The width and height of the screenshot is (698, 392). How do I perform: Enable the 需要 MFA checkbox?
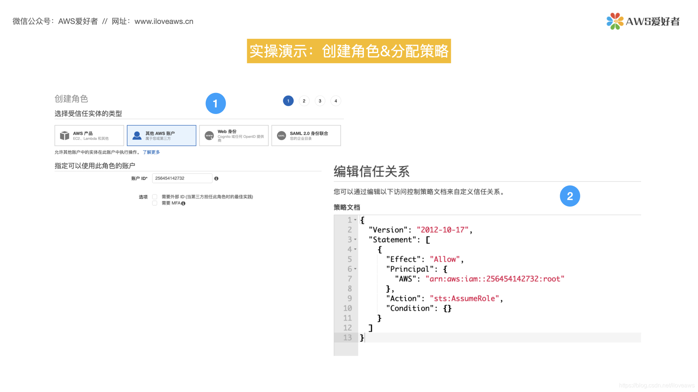point(155,203)
